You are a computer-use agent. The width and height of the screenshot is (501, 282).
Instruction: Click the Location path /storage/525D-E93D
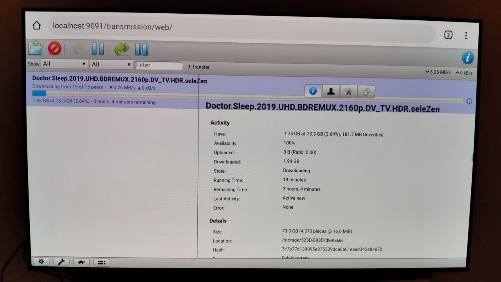(312, 240)
